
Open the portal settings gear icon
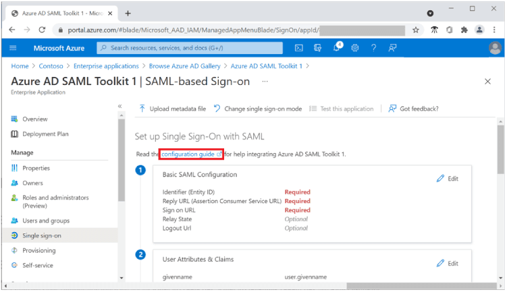coord(355,48)
